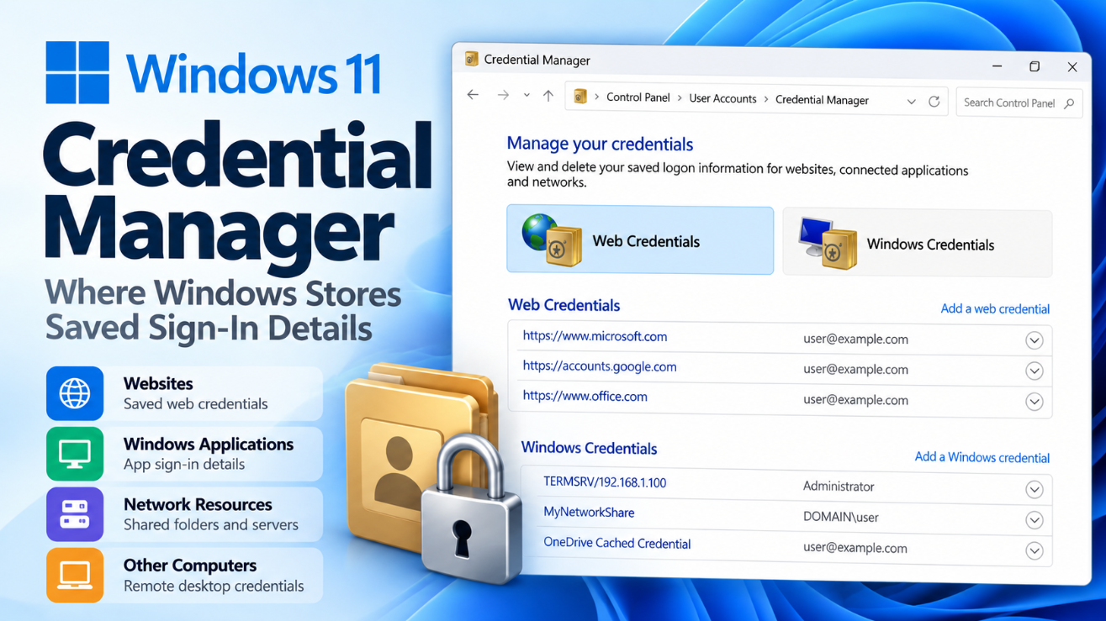1106x621 pixels.
Task: Click the Windows Applications monitor icon
Action: [75, 454]
